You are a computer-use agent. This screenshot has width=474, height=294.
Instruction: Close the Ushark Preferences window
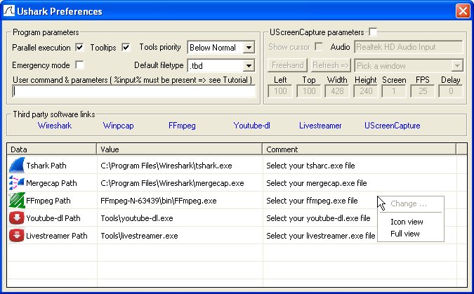462,11
